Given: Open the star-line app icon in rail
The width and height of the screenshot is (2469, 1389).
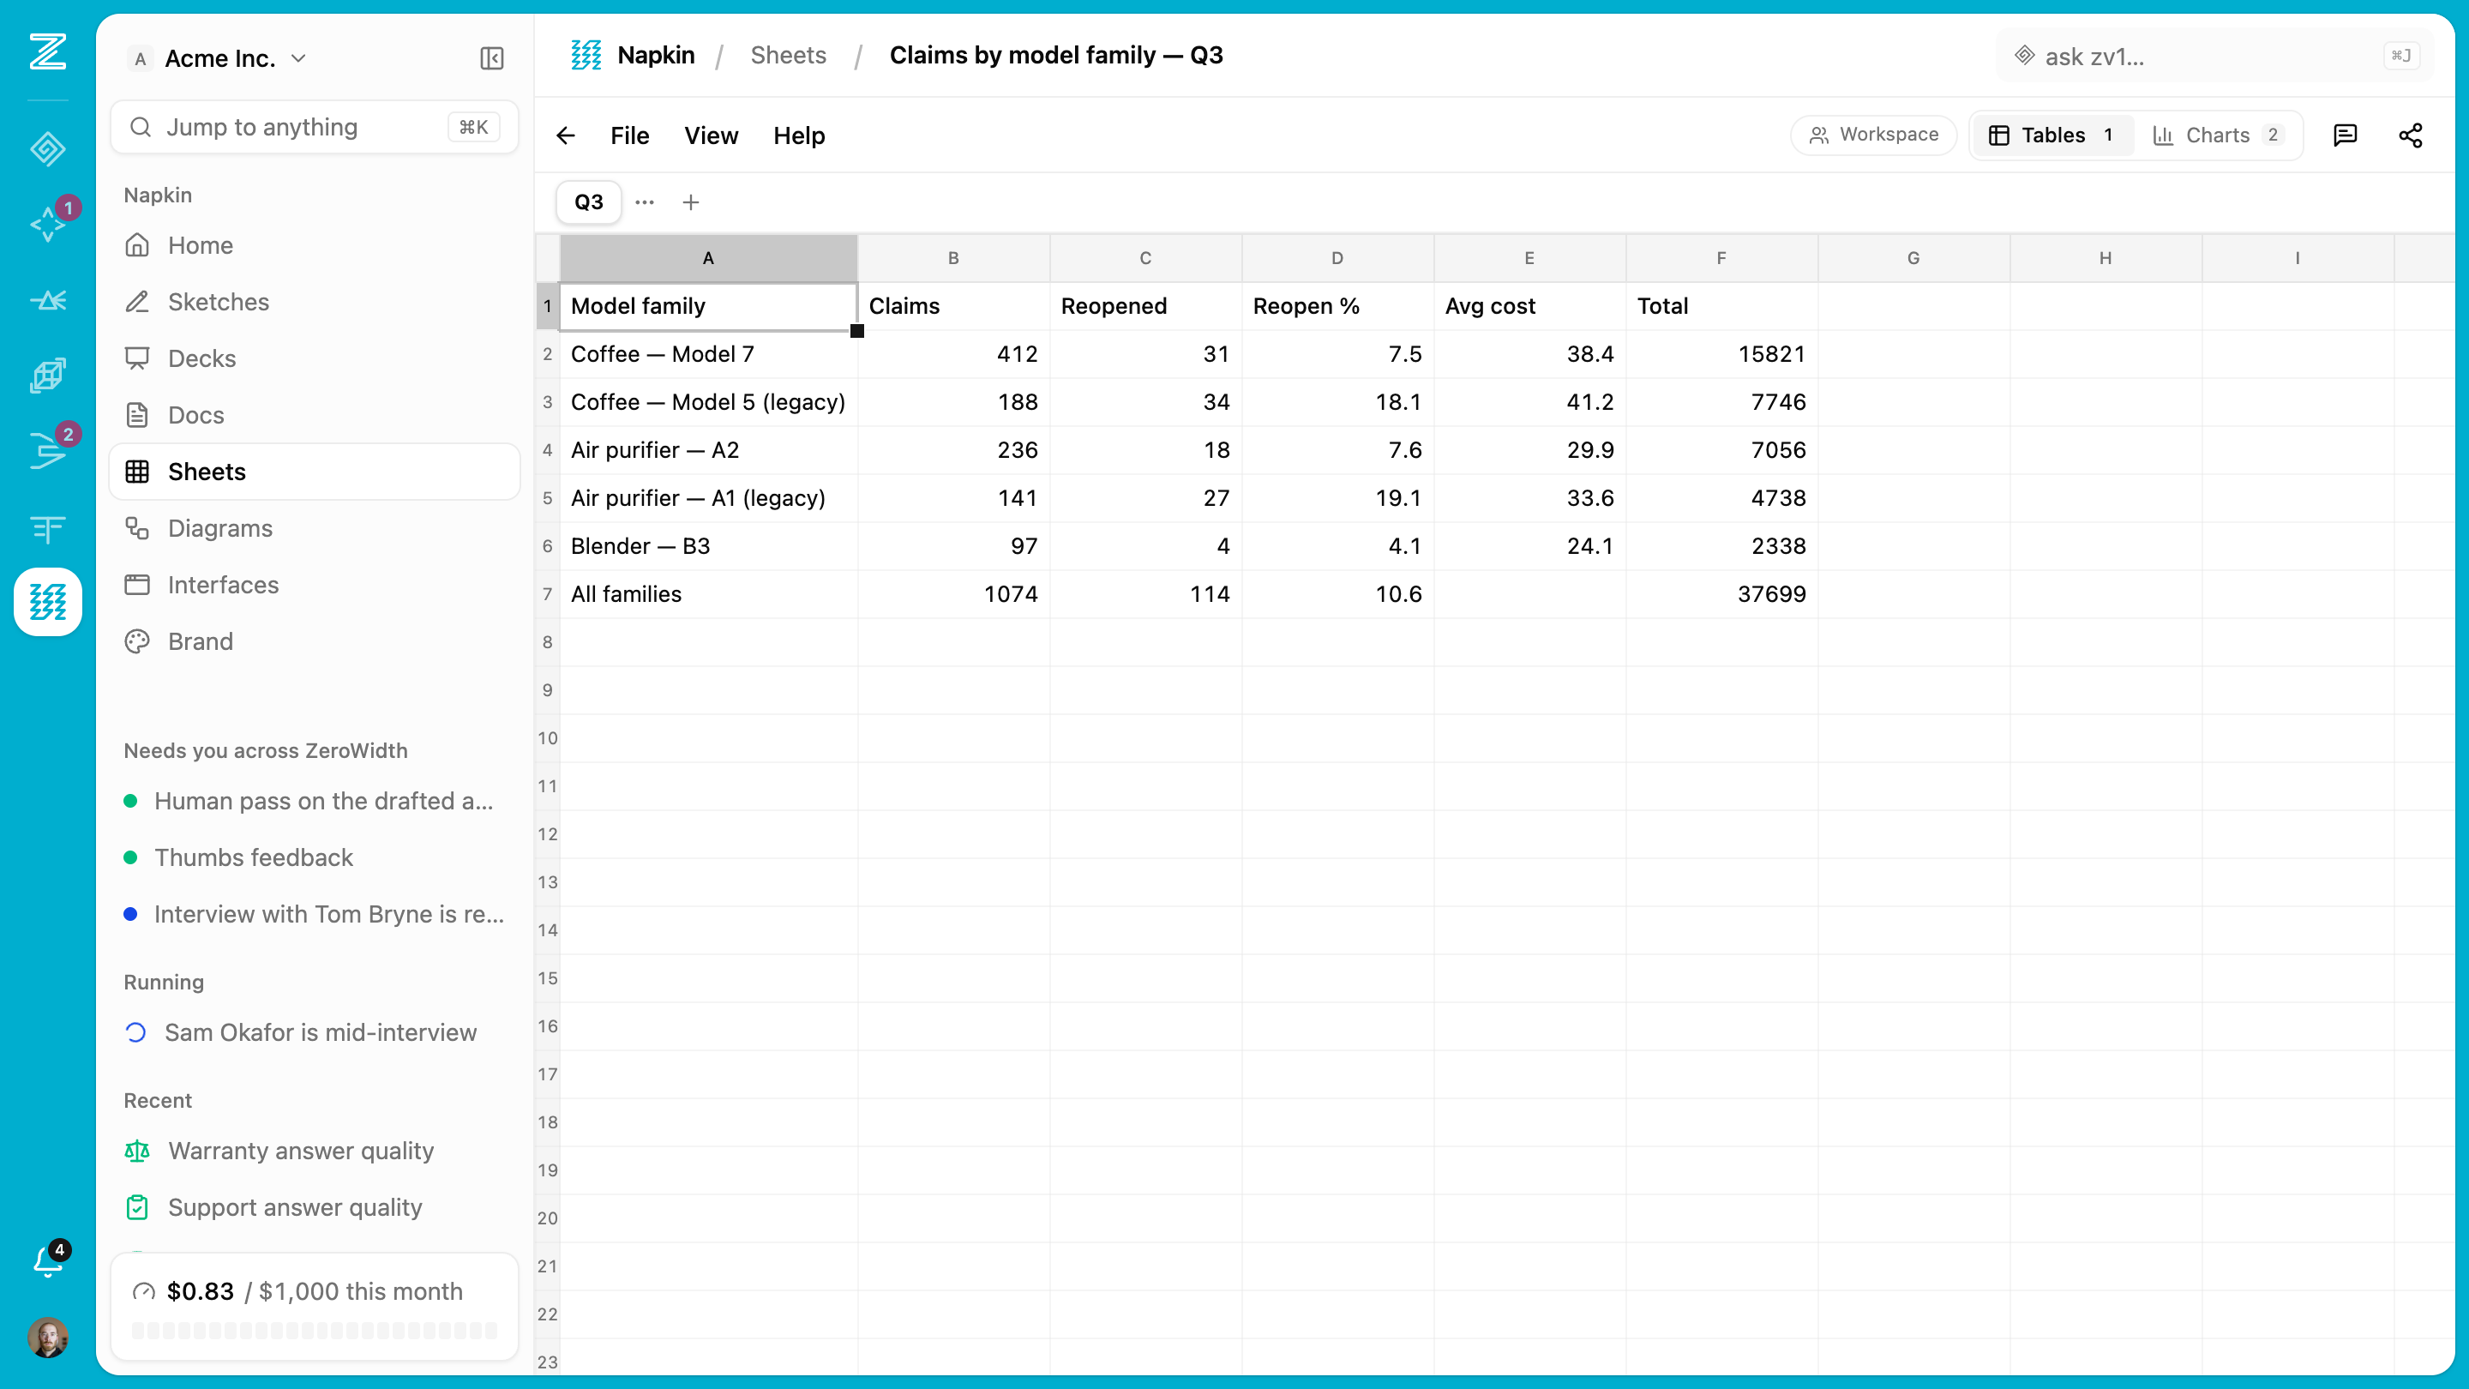Looking at the screenshot, I should pyautogui.click(x=48, y=300).
